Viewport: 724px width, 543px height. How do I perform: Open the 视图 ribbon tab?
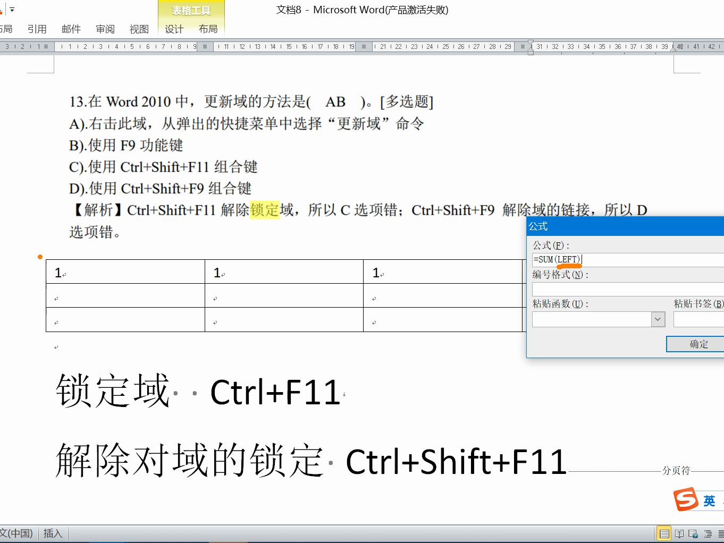139,29
